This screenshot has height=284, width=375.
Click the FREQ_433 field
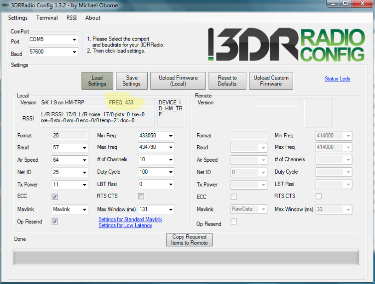131,102
